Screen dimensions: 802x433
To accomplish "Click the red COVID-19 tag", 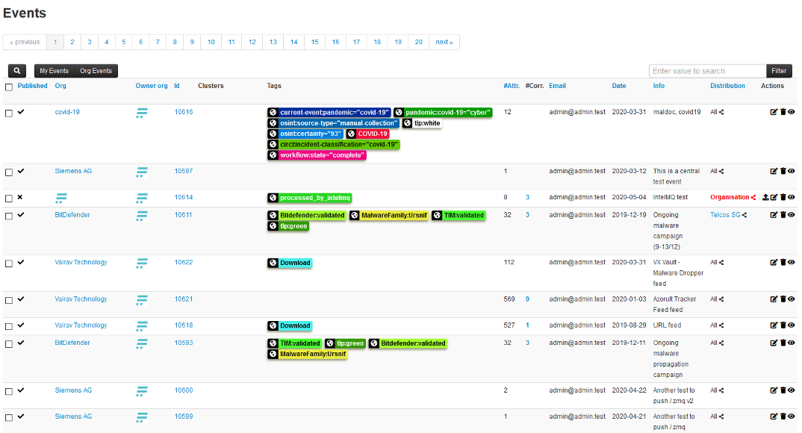I will pos(372,134).
